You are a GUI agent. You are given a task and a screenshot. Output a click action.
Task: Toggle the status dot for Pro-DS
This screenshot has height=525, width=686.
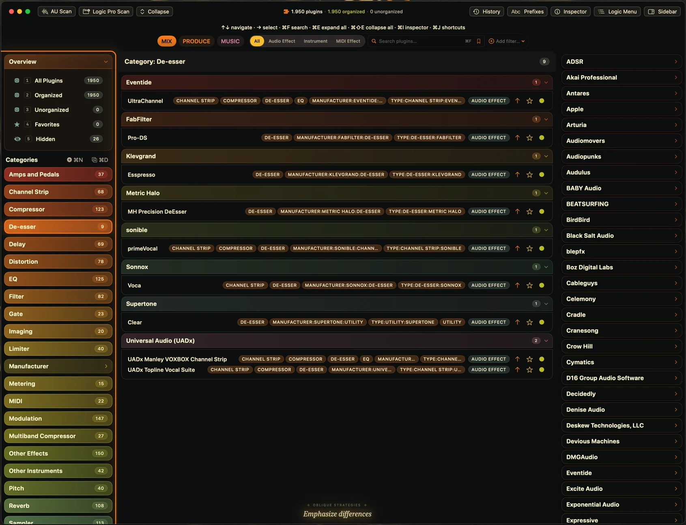(x=542, y=138)
